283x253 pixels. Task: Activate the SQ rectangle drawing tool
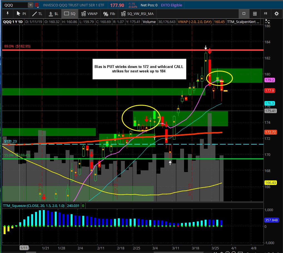coord(70,14)
